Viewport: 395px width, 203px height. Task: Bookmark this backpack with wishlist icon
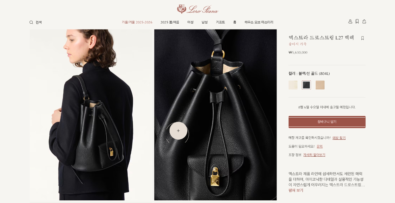point(362,38)
